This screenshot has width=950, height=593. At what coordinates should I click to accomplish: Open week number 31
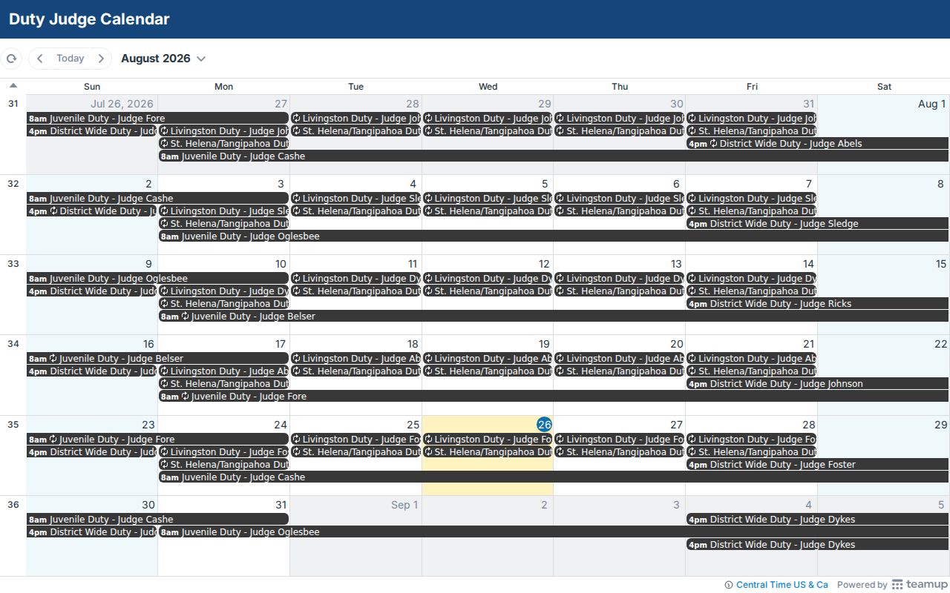click(13, 104)
